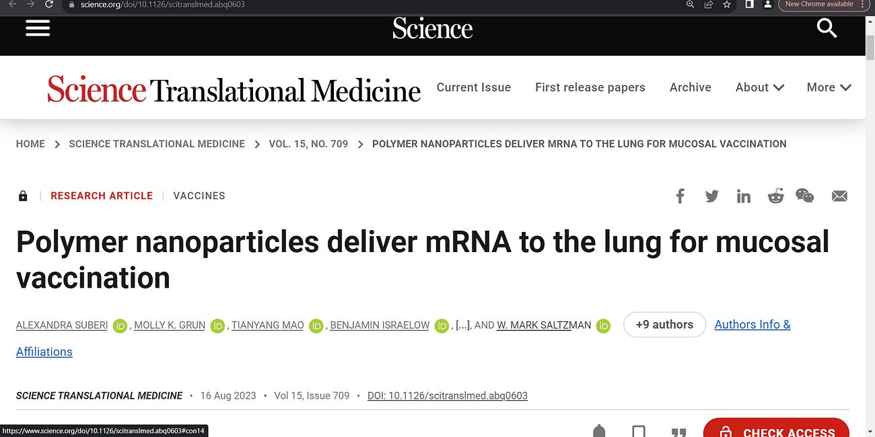
Task: Share the article on Twitter
Action: tap(711, 196)
